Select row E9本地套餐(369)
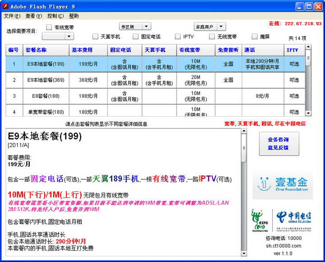This screenshot has width=325, height=262. [x=155, y=80]
